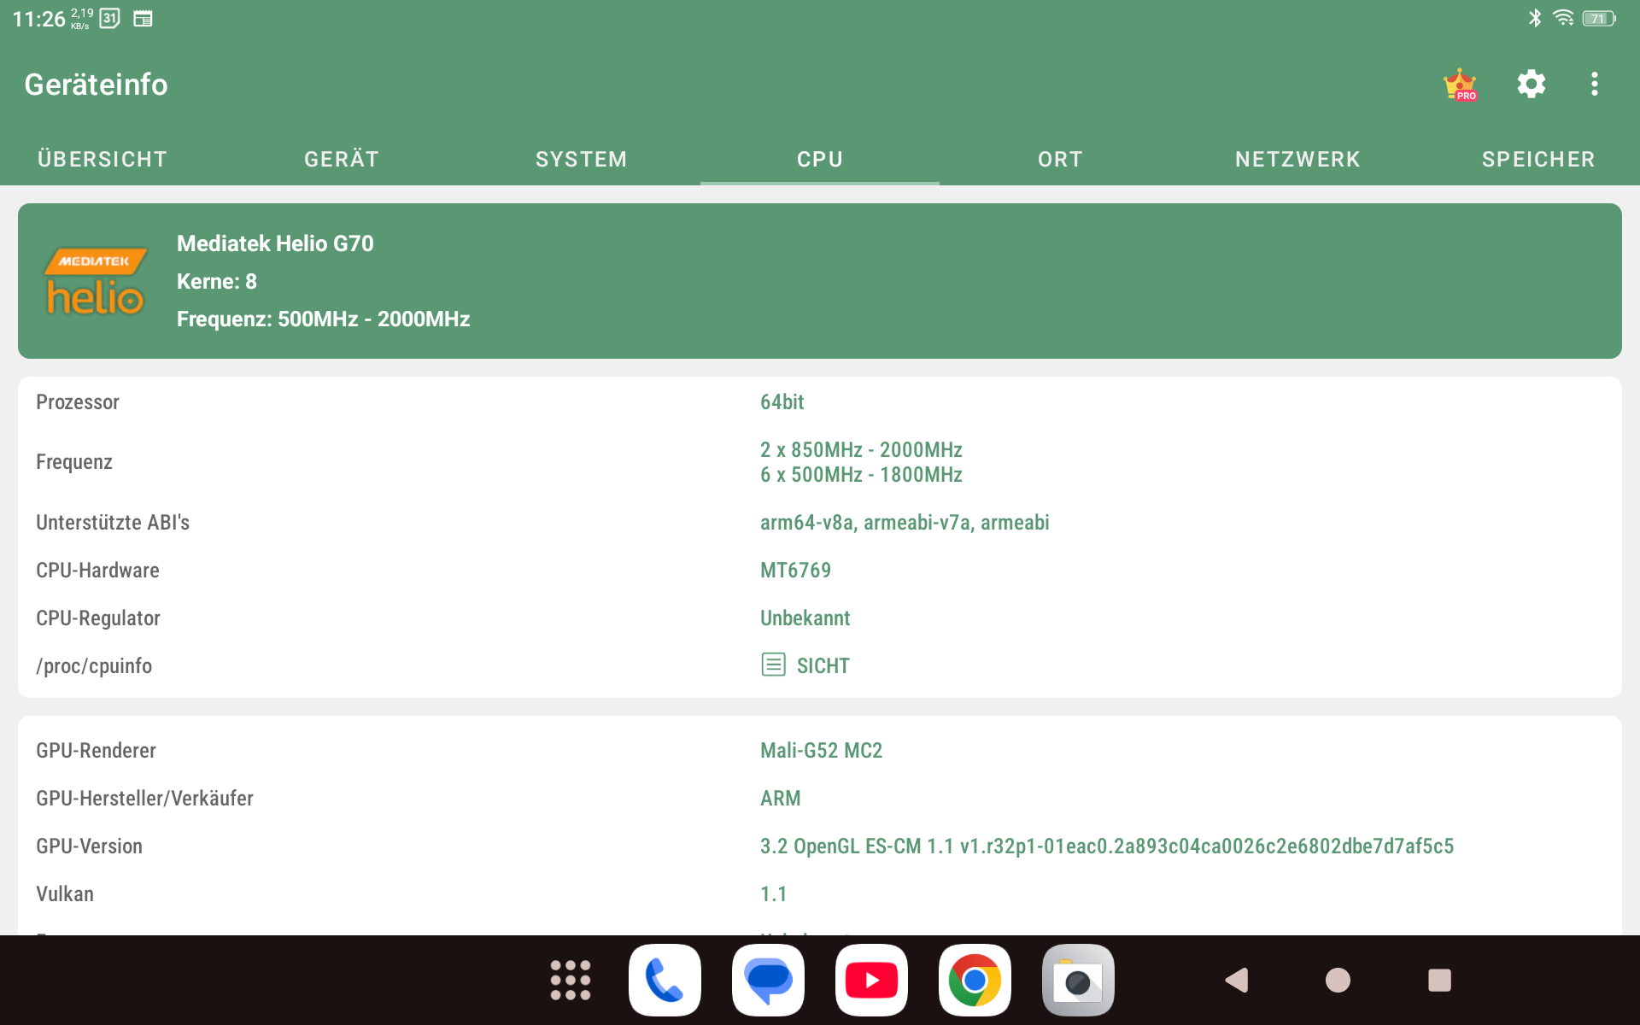Open the app drawer grid icon
This screenshot has height=1025, width=1640.
(x=570, y=980)
